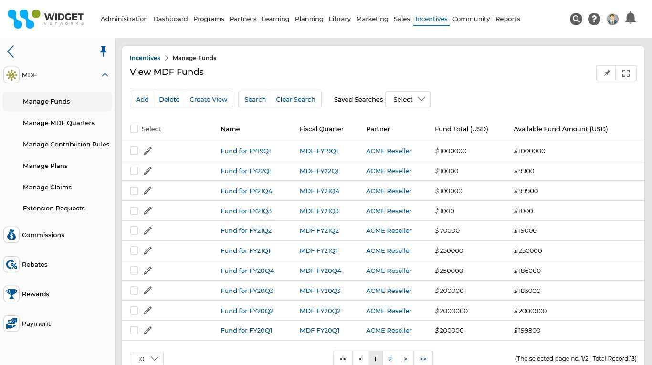The height and width of the screenshot is (365, 652).
Task: Switch to the Incentives menu item
Action: point(431,19)
